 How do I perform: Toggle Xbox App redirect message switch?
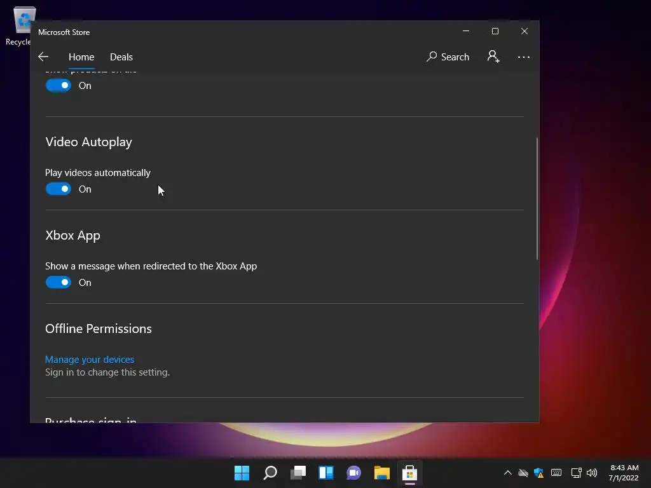click(58, 282)
